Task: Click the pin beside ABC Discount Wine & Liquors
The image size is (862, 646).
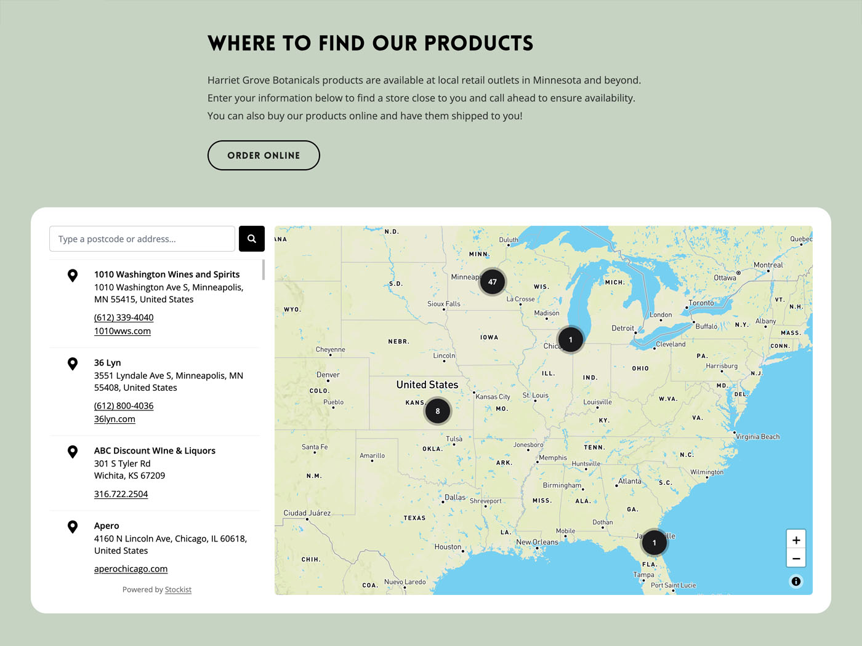Action: coord(73,452)
